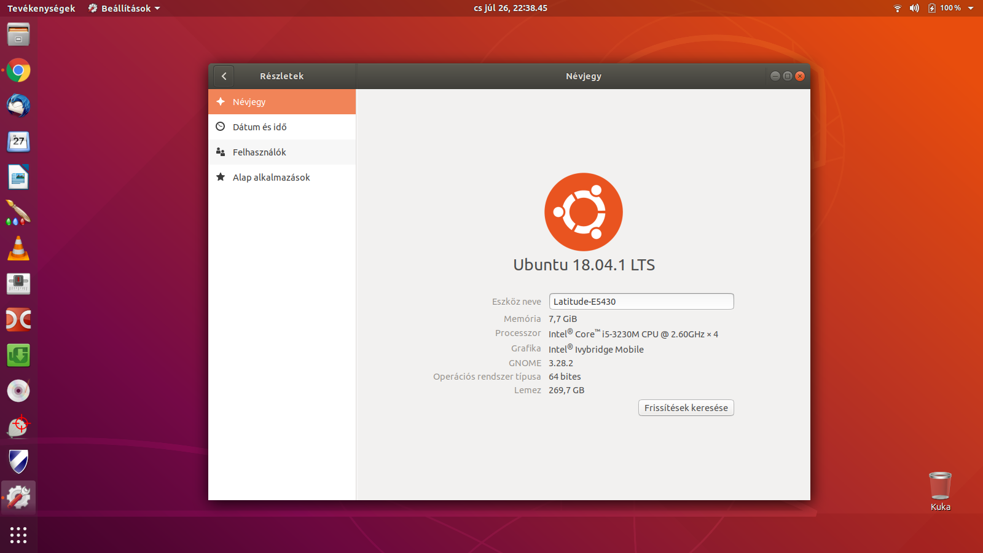
Task: Open the shield security app in dock
Action: 18,462
